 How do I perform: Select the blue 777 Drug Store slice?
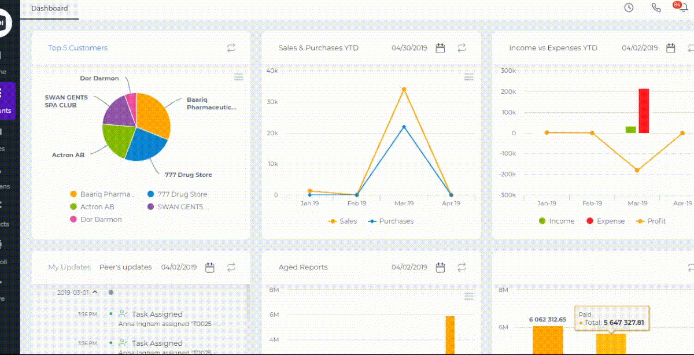(145, 146)
